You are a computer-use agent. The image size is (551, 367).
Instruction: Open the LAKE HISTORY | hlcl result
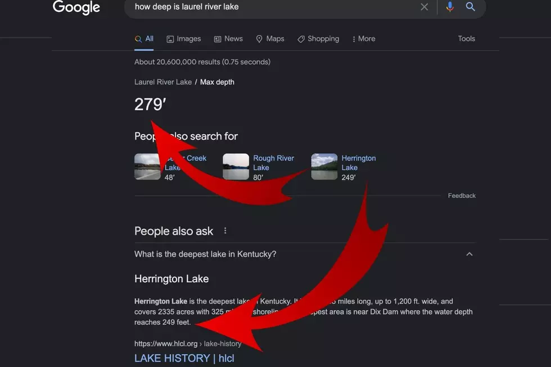[184, 358]
